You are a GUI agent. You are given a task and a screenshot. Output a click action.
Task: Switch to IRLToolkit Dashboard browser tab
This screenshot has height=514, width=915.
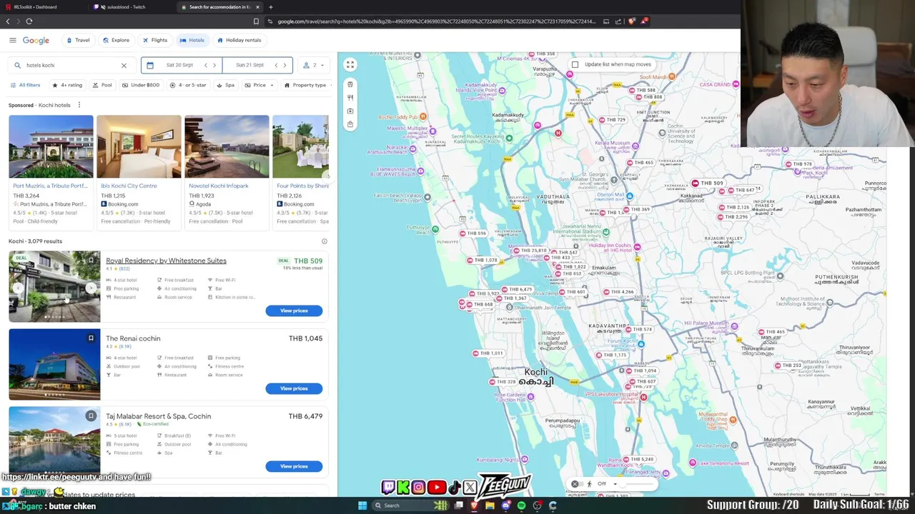coord(43,7)
